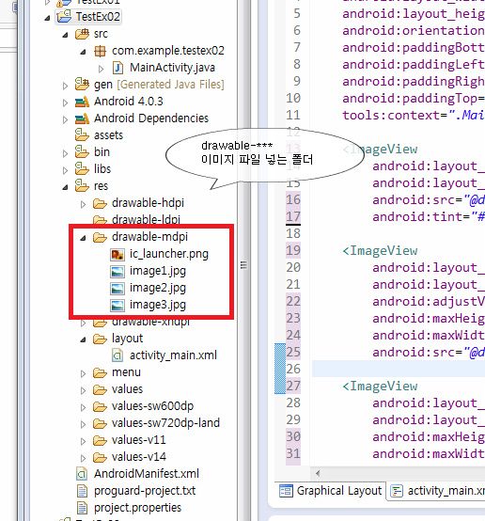Click the proguard-project.txt file icon
This screenshot has width=485, height=521.
[x=82, y=491]
